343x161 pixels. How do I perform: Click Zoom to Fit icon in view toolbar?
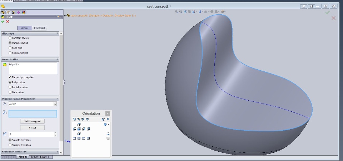(x=177, y=12)
